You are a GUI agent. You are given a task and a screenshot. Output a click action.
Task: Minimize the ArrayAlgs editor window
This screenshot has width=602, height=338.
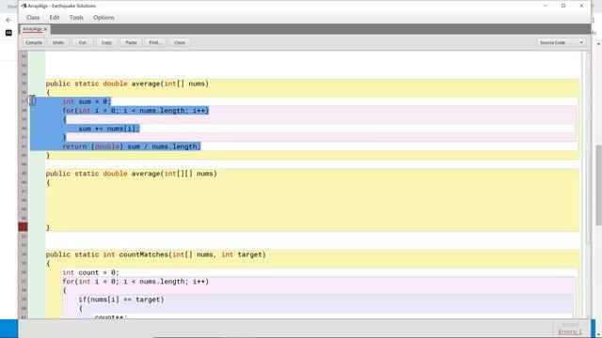[546, 6]
